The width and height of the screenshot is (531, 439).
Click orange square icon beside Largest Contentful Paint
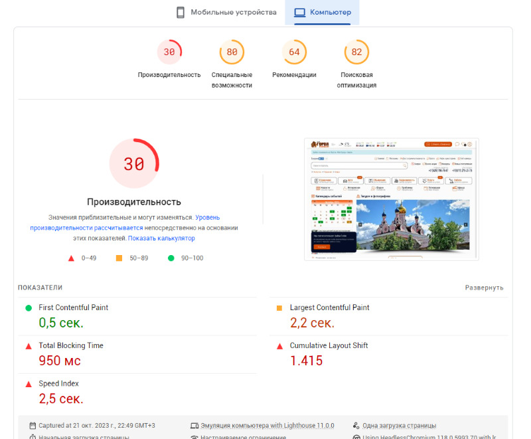[x=279, y=308]
